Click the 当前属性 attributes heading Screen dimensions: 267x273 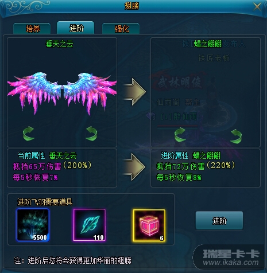pyautogui.click(x=32, y=155)
